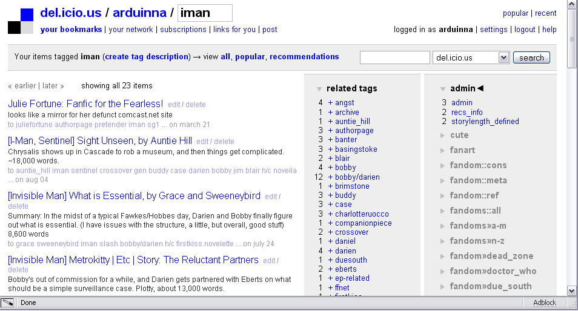
Task: Click the scrollbar down arrow
Action: coord(572,291)
